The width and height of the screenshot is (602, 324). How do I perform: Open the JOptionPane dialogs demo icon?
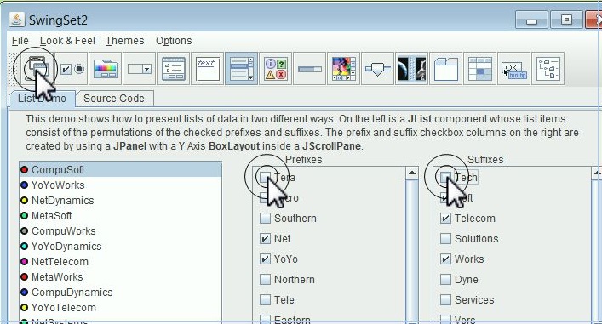pos(276,69)
